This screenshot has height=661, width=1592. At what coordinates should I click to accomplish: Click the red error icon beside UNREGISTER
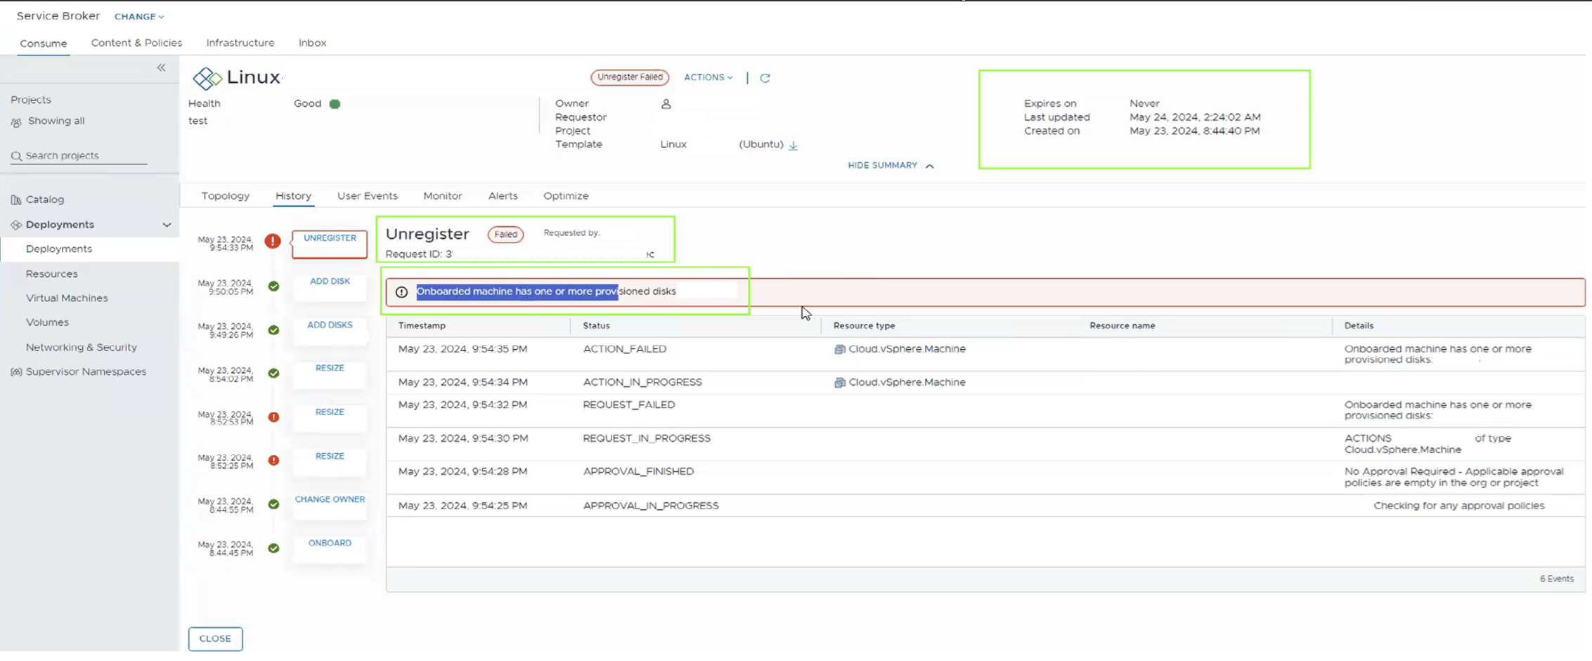(273, 242)
